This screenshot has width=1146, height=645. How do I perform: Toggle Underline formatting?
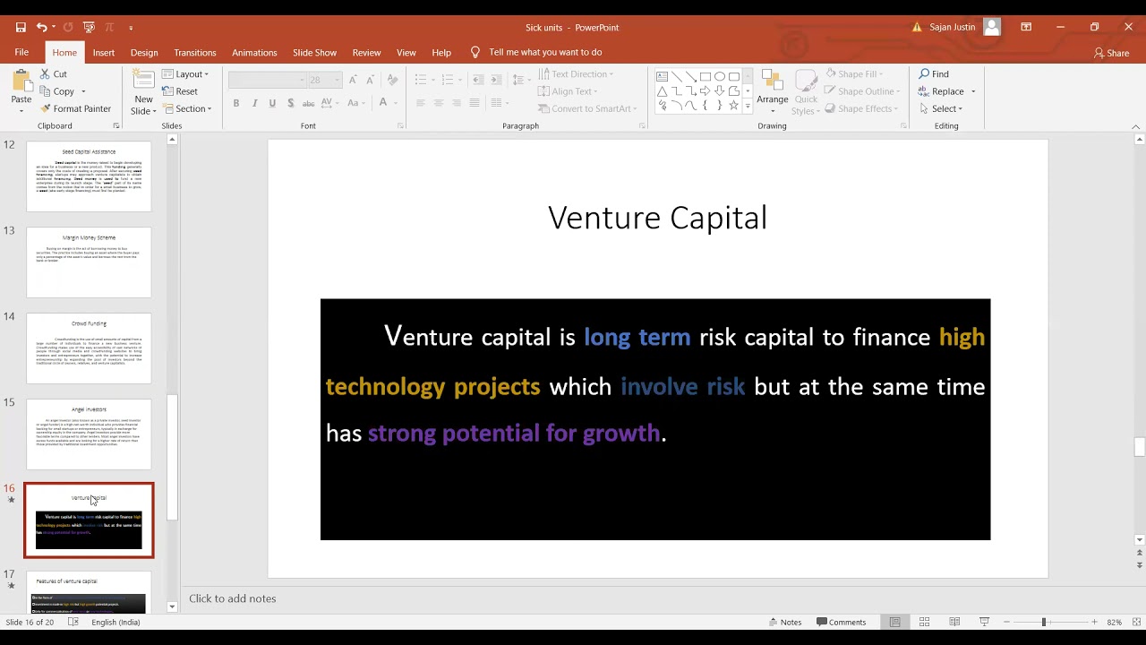[x=272, y=103]
